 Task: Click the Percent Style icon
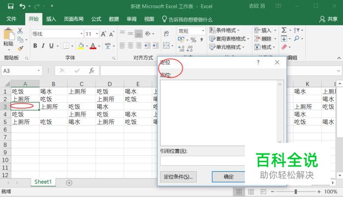193,40
